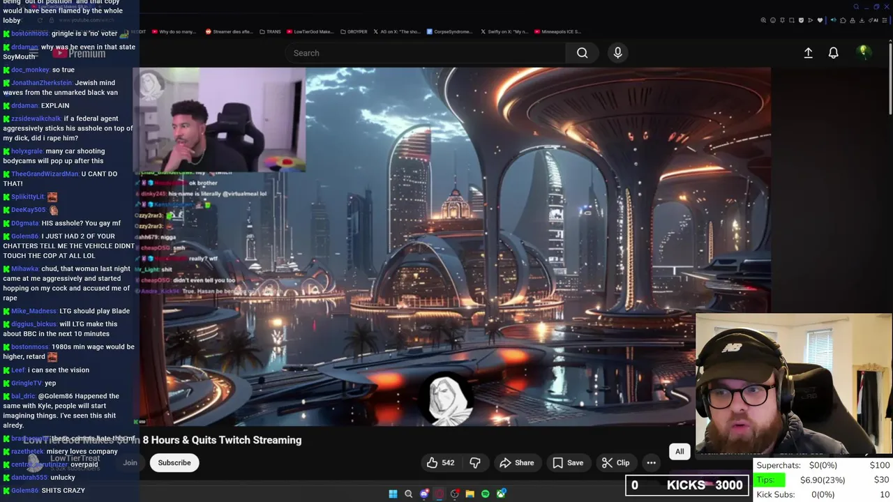Open more actions three-dot menu under video

click(x=651, y=462)
